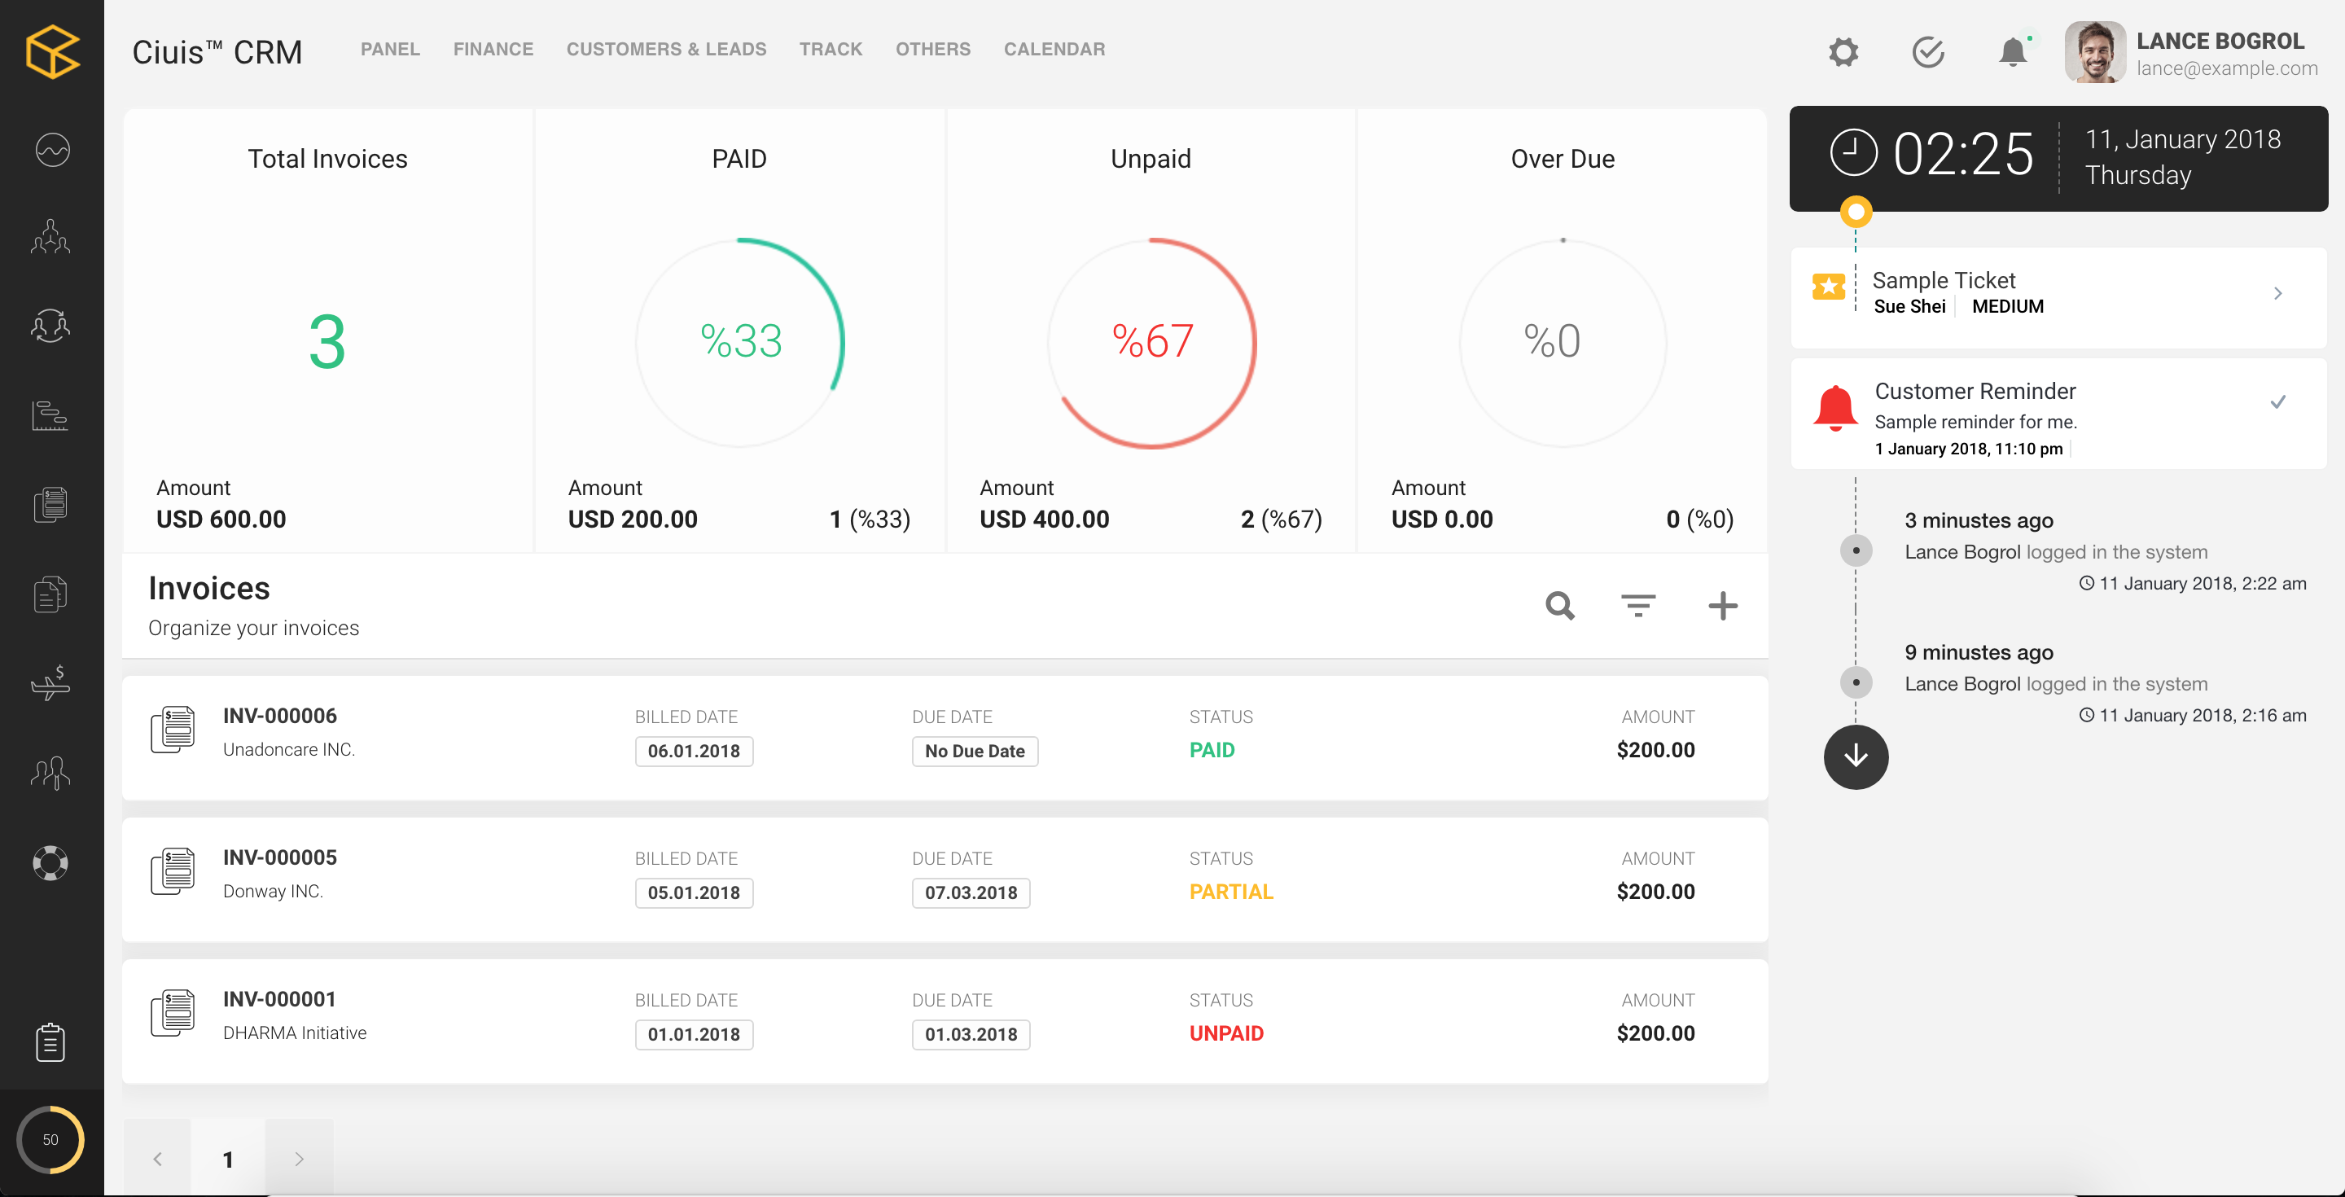
Task: Open notifications bell in top bar
Action: coord(2012,52)
